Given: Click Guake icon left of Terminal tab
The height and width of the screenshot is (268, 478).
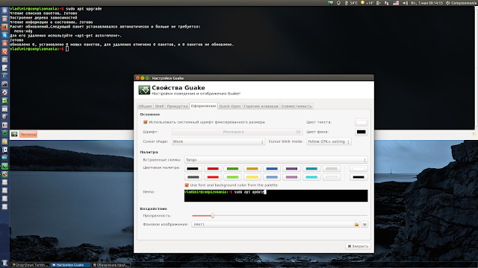Looking at the screenshot, I should [x=14, y=134].
